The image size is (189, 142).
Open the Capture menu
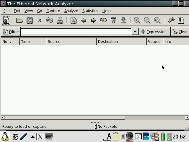click(x=53, y=11)
